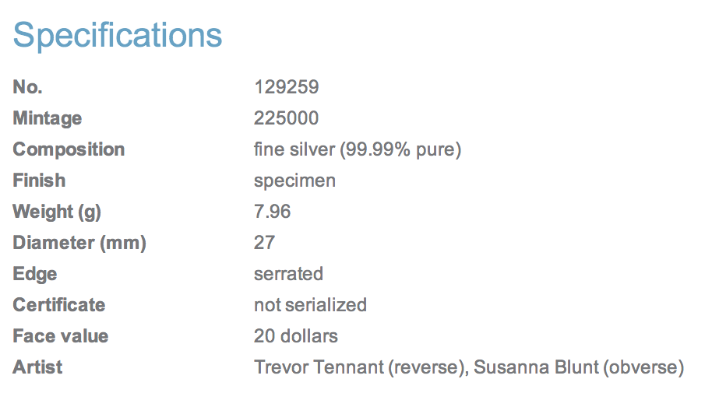This screenshot has width=712, height=400.
Task: Click the Composition label
Action: [69, 149]
